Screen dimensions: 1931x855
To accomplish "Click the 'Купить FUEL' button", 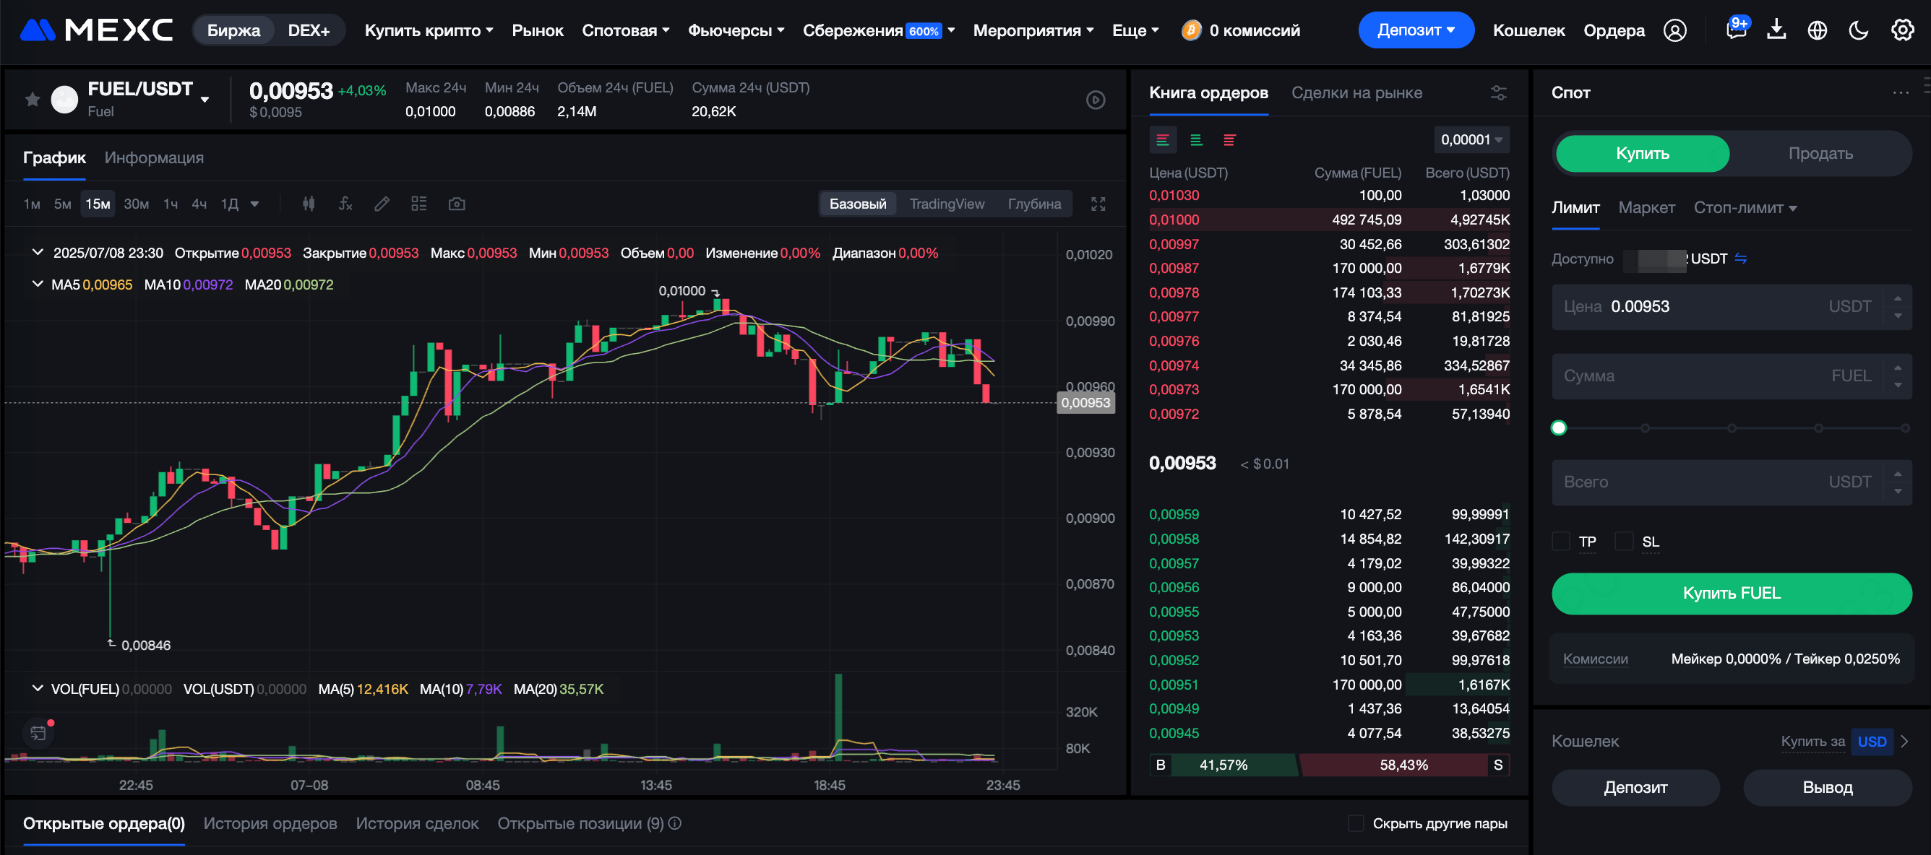I will click(1731, 594).
